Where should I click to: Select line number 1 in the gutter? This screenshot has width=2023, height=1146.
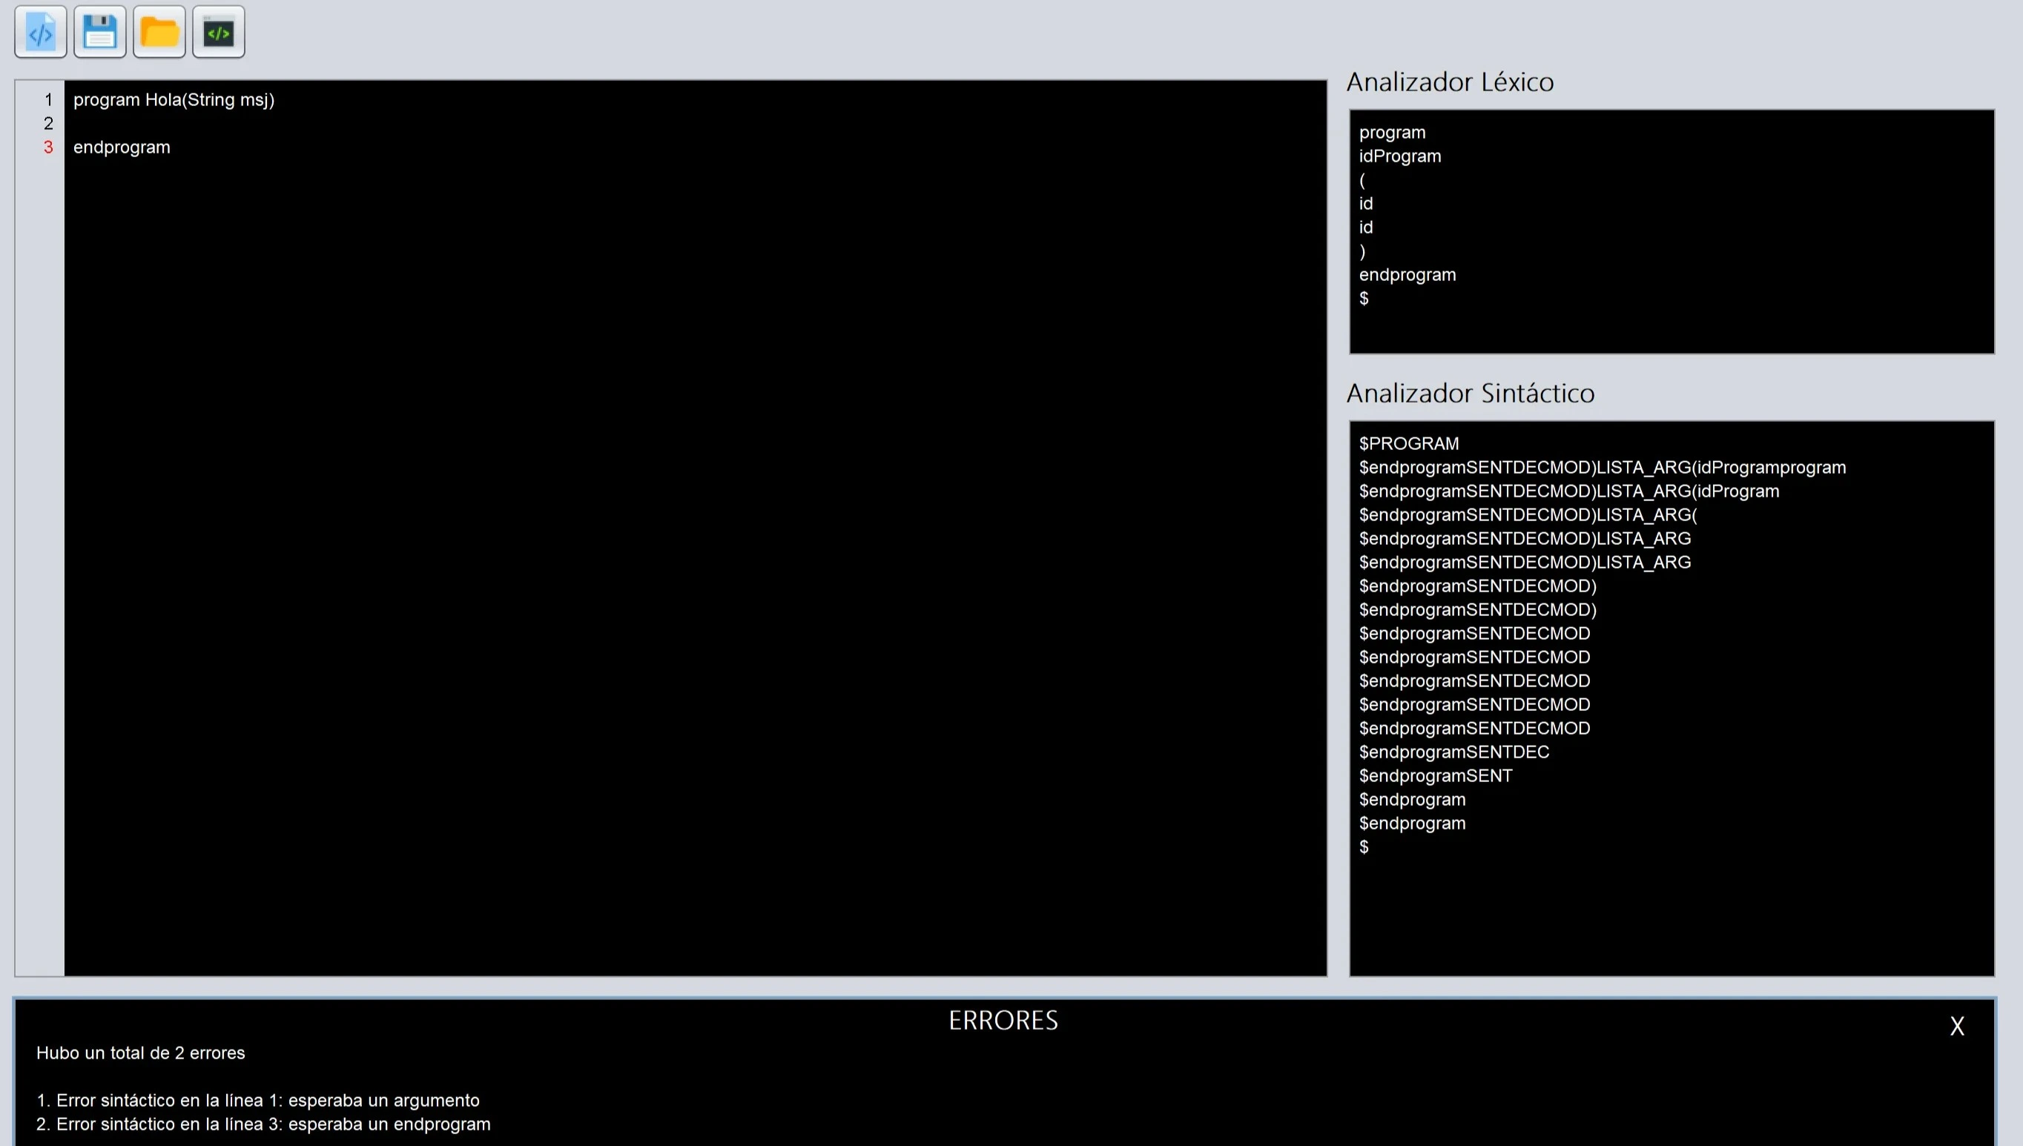[49, 100]
